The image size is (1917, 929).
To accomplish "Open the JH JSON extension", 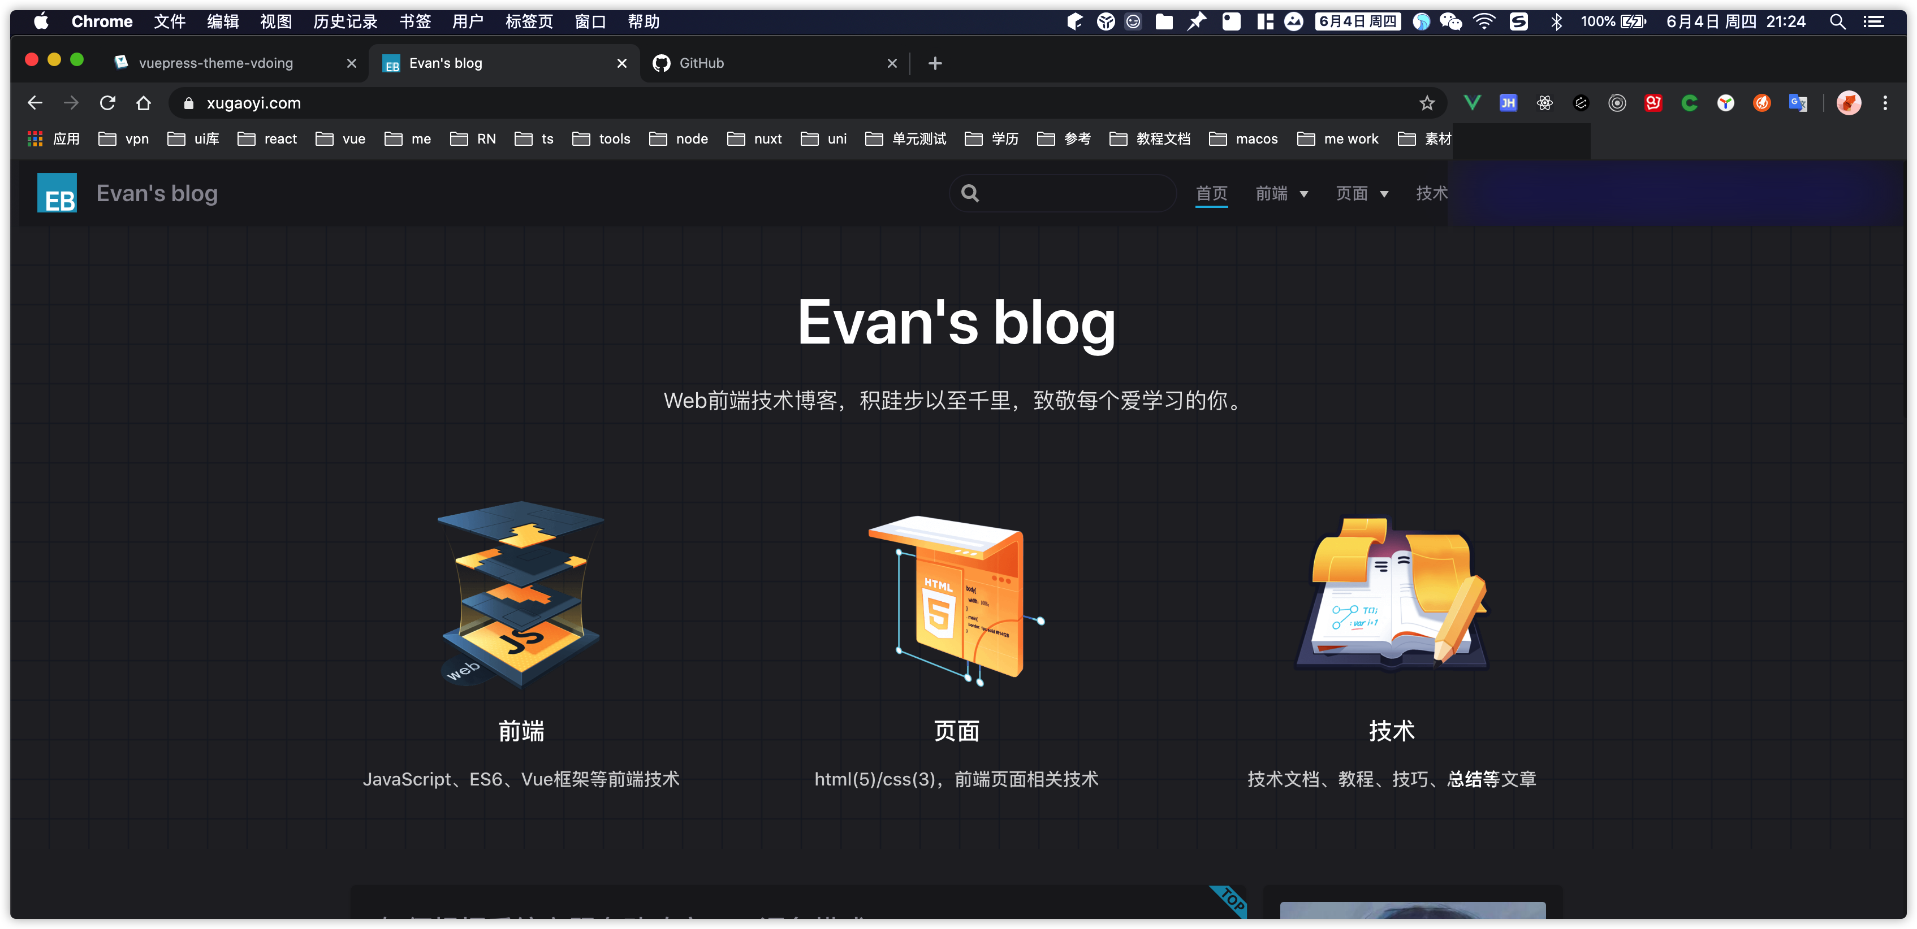I will (1509, 103).
